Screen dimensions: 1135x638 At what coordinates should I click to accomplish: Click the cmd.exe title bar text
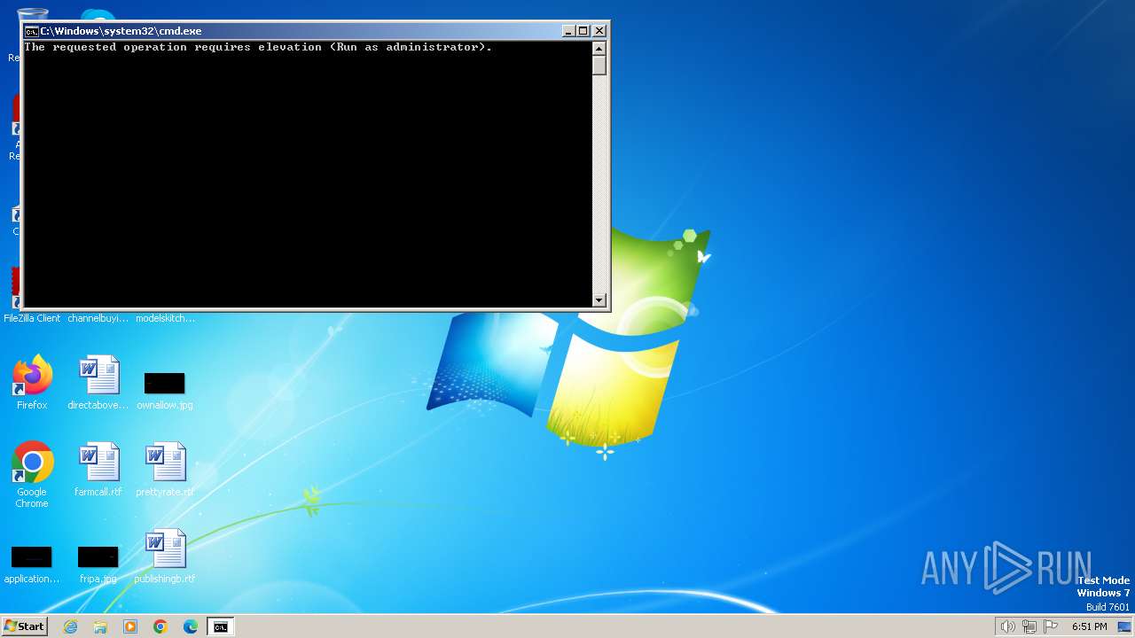pyautogui.click(x=121, y=31)
